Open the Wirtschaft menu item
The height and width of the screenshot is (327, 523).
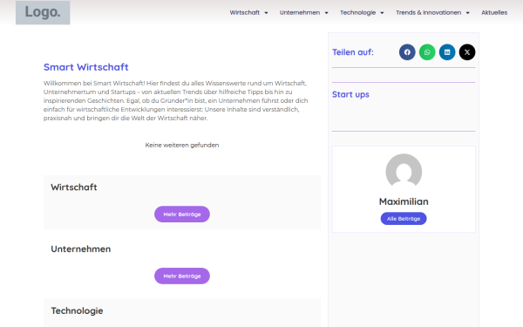(x=244, y=13)
